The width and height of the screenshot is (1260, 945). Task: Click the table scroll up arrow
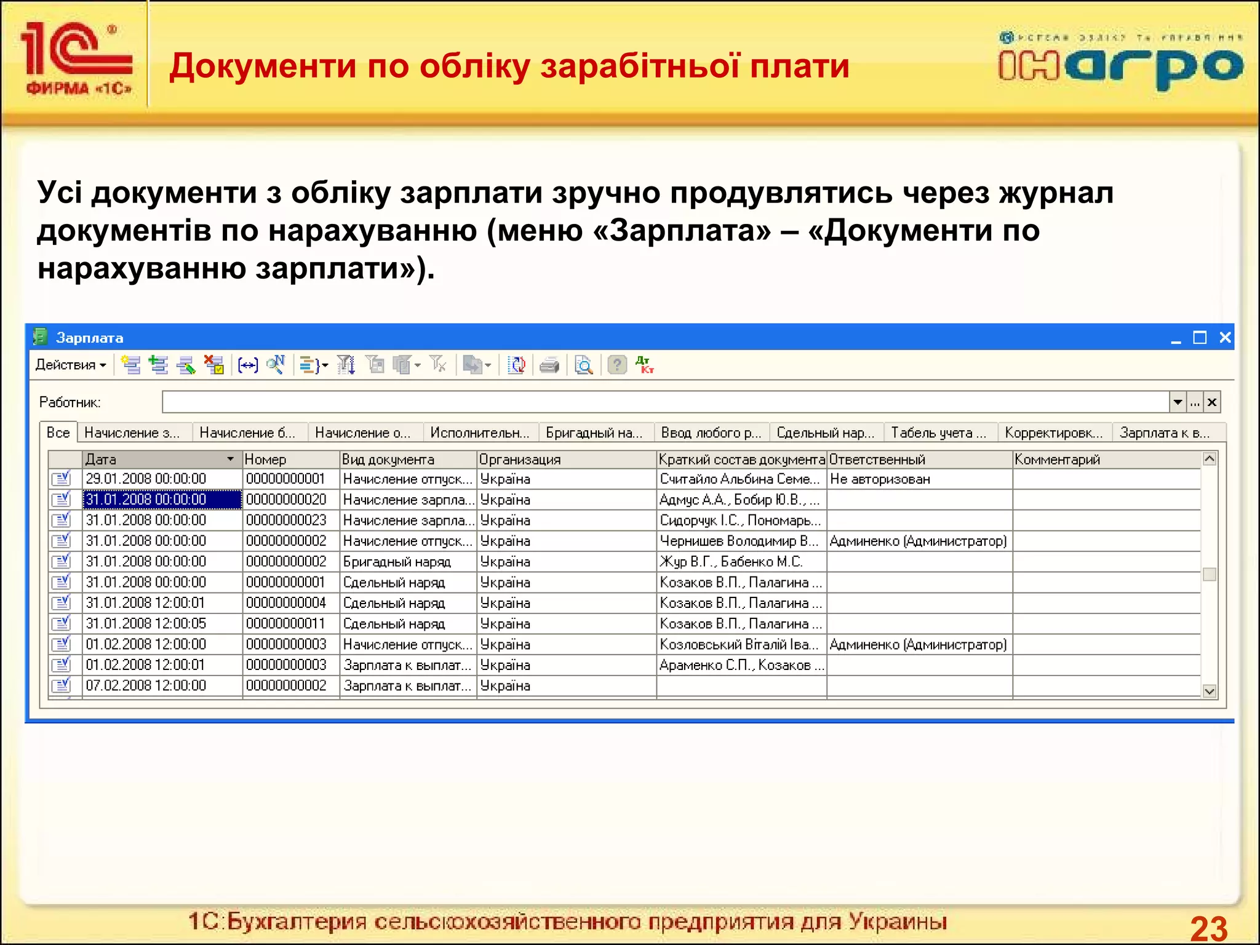click(x=1209, y=459)
